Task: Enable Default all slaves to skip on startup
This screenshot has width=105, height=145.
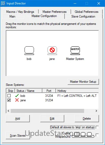Action: point(97,127)
